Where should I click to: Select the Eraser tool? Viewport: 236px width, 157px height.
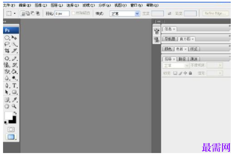[7, 71]
